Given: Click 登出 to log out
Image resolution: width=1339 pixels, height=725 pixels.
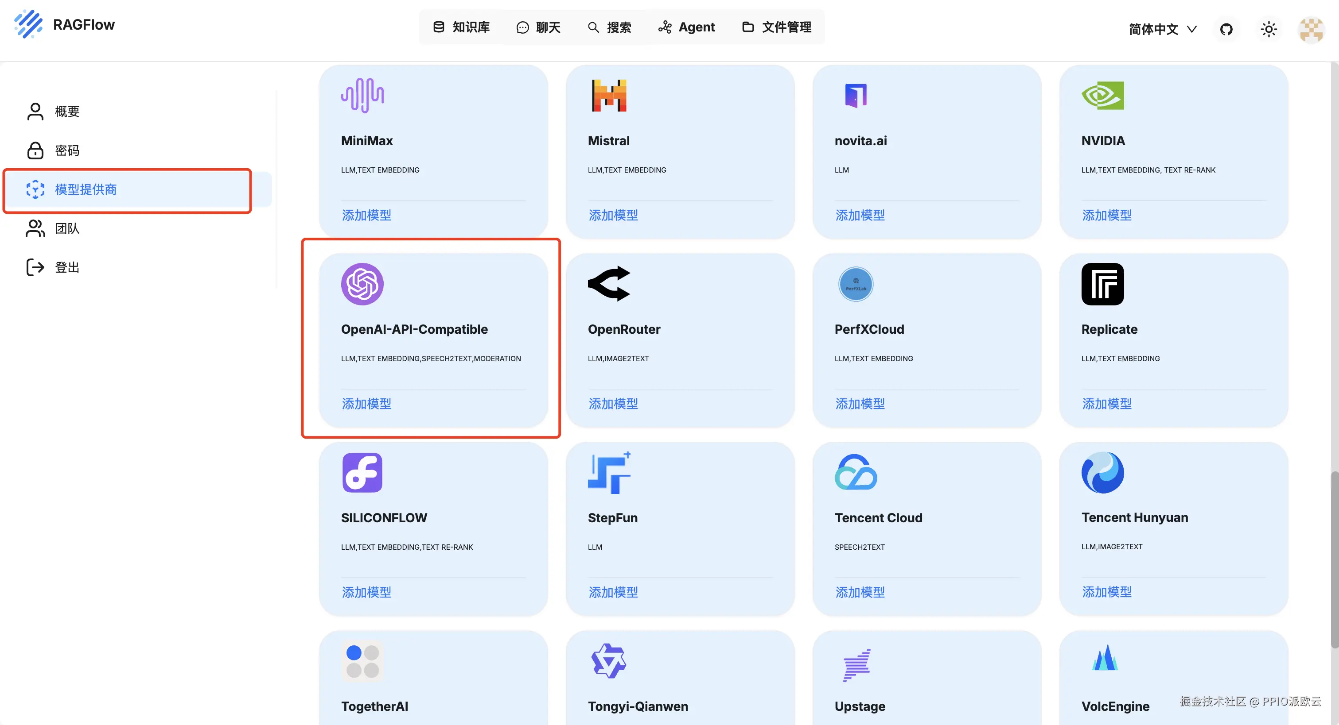Looking at the screenshot, I should pos(67,267).
